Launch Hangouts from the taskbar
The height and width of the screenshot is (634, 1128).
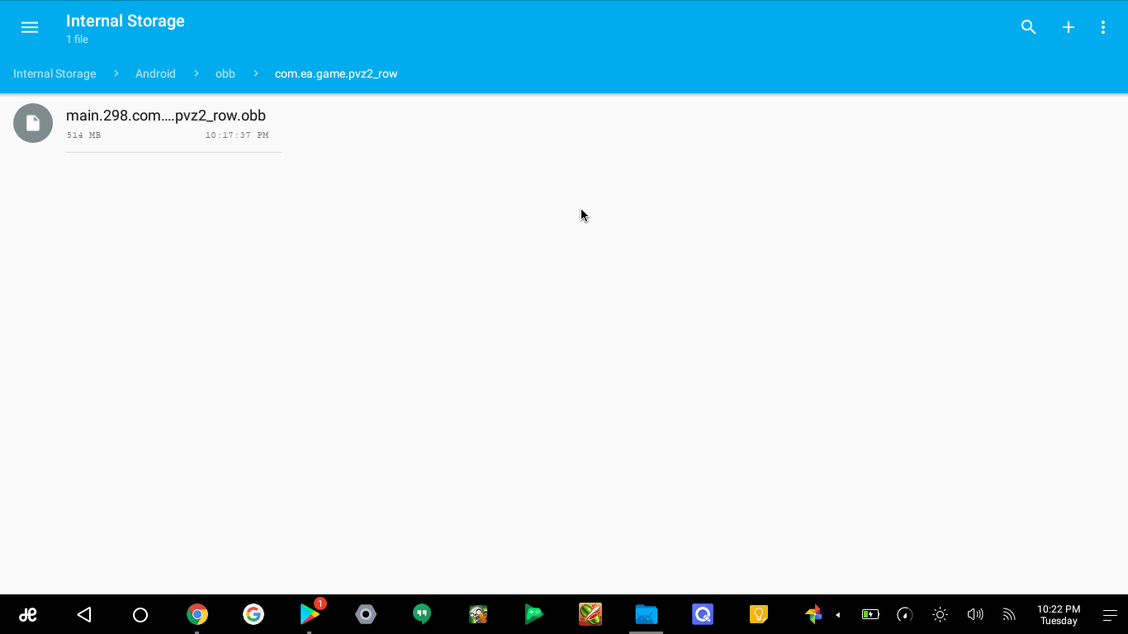(422, 614)
